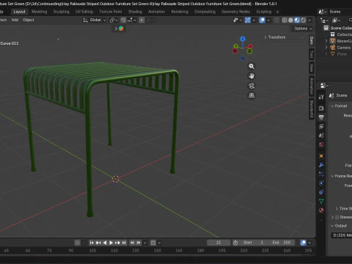Switch to wireframe viewport shading
The image size is (352, 264).
pyautogui.click(x=285, y=20)
